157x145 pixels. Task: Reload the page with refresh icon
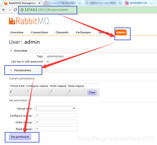coord(15,10)
